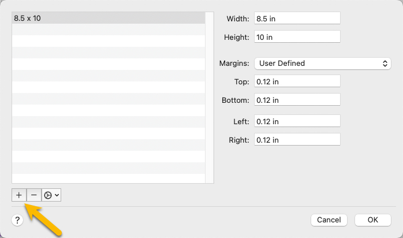Open the action menu with circled ellipsis icon
403x238 pixels.
[48, 195]
